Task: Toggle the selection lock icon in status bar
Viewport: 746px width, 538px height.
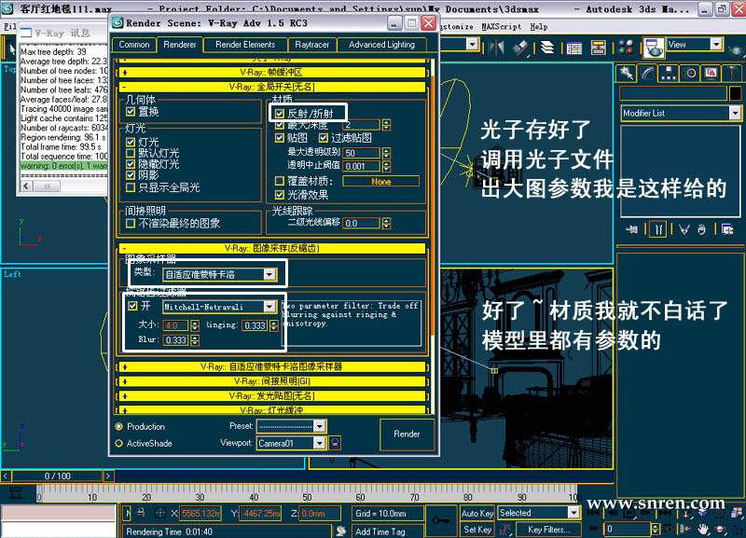Action: click(141, 513)
